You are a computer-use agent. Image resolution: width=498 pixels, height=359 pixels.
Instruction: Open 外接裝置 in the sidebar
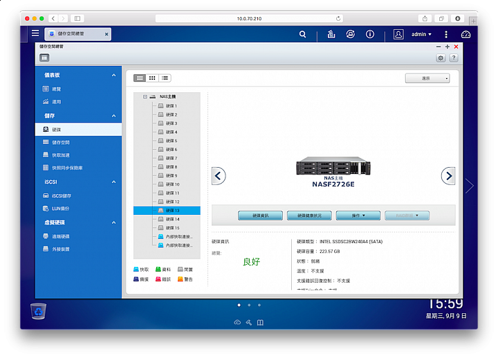tap(78, 249)
